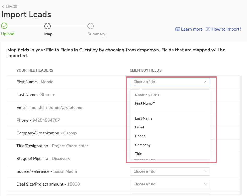Click the back chevron next to LEADS
The image size is (247, 196).
coord(3,7)
